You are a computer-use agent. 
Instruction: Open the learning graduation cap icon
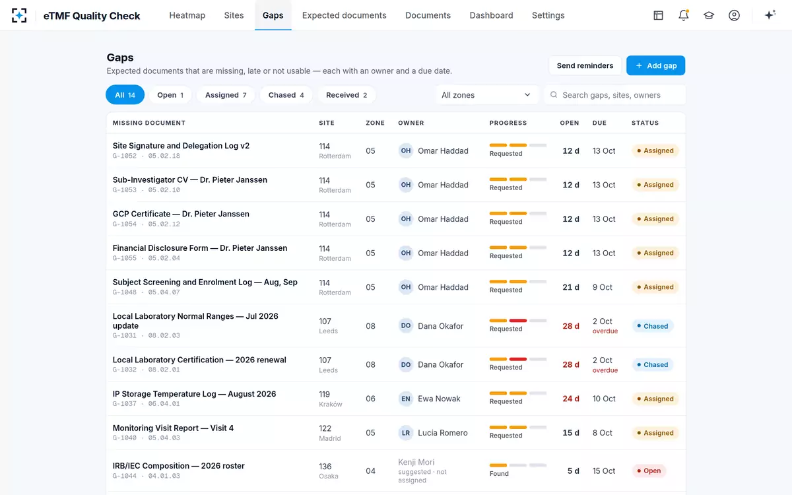pyautogui.click(x=709, y=15)
